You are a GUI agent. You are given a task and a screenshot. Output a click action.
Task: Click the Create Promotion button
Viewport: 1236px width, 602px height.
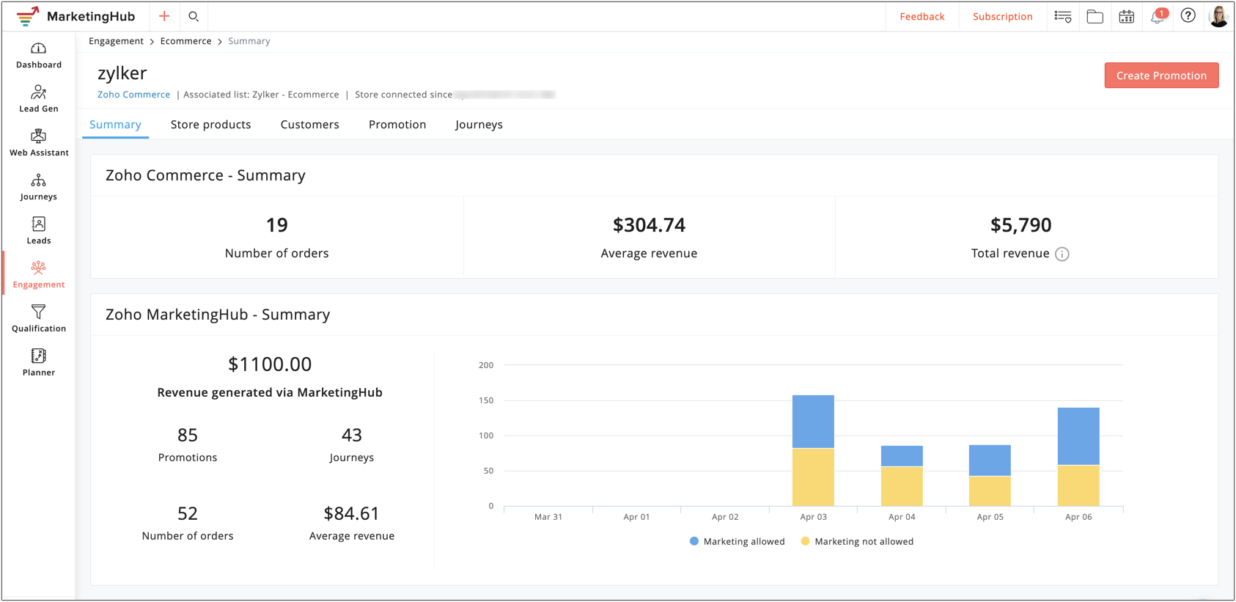(1161, 76)
